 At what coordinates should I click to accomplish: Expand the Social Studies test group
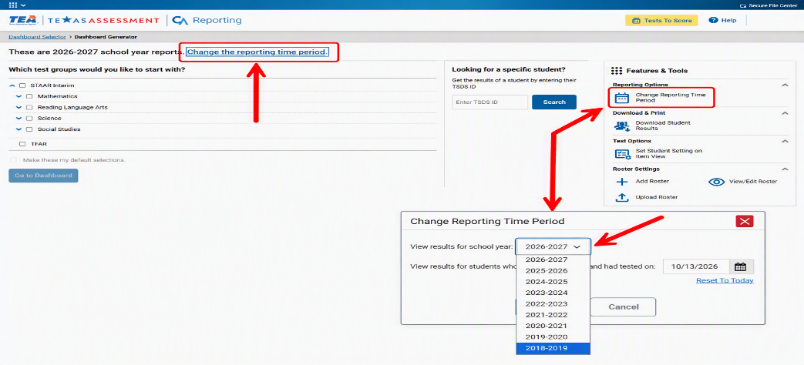point(19,129)
